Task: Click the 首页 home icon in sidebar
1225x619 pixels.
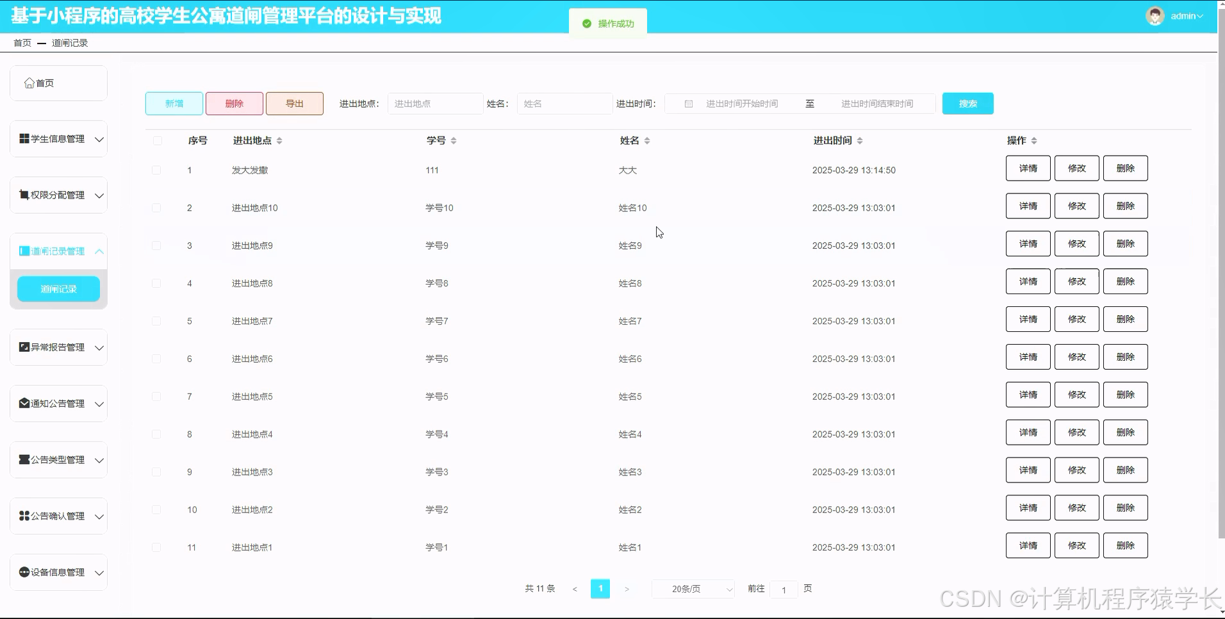Action: click(29, 83)
